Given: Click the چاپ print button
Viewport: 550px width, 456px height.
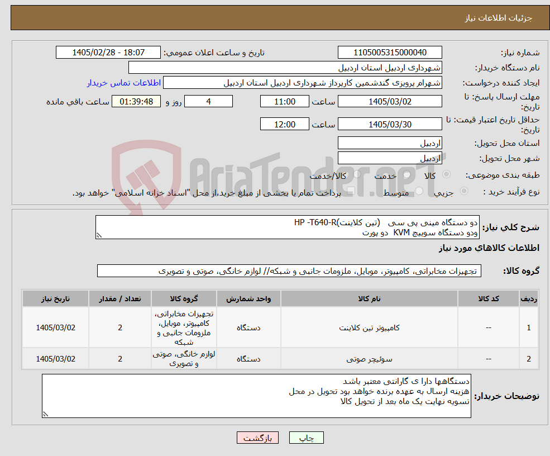Looking at the screenshot, I should click(306, 438).
